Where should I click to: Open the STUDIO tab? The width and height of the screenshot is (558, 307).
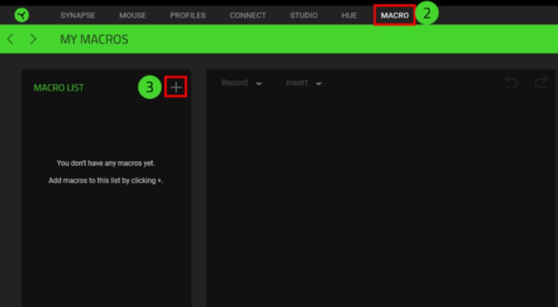coord(304,15)
